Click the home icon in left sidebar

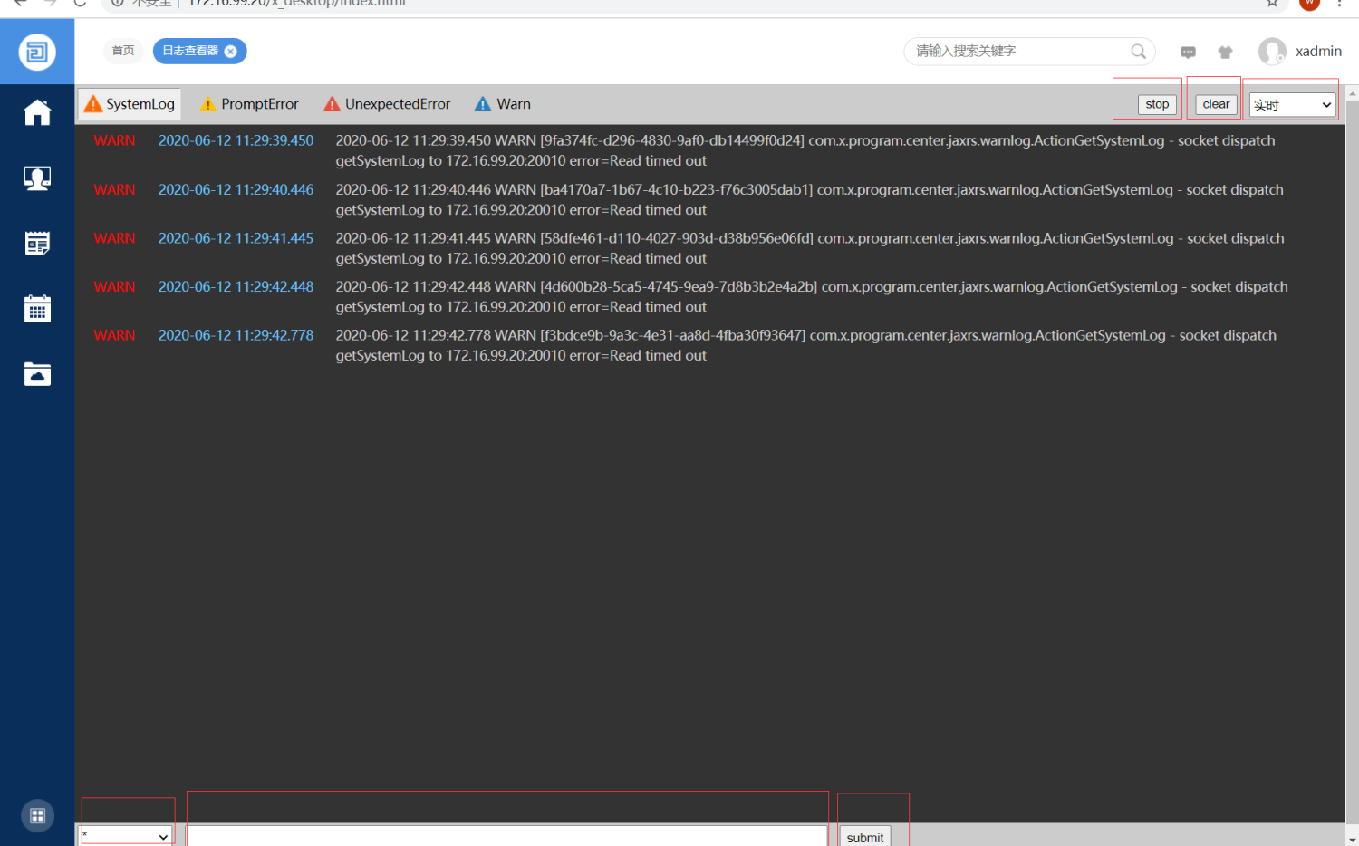[x=37, y=113]
